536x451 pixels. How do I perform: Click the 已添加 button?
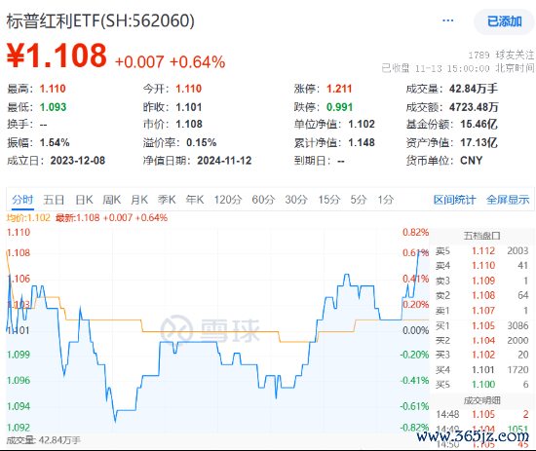504,21
